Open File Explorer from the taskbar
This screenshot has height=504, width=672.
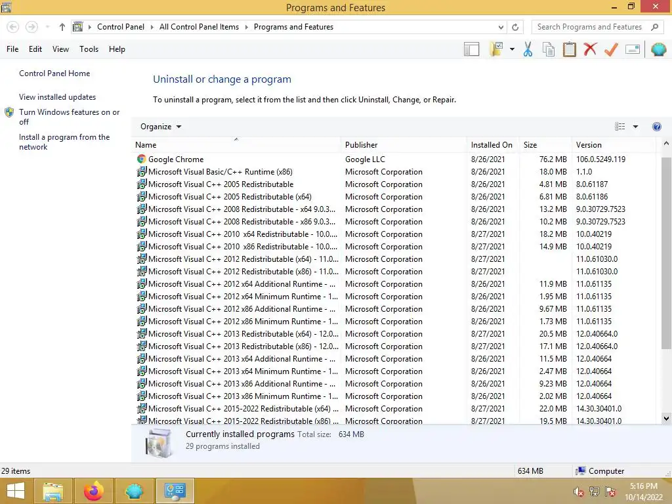(x=52, y=491)
